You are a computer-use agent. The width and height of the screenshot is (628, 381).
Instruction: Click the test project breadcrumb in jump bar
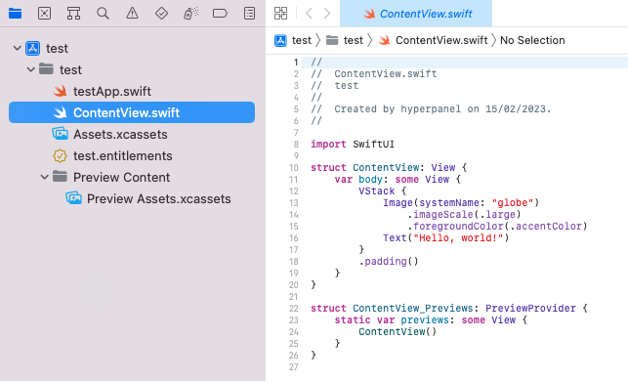coord(293,40)
